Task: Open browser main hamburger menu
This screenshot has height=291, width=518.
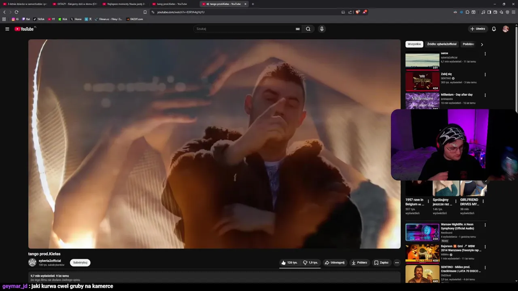Action: coord(514,12)
